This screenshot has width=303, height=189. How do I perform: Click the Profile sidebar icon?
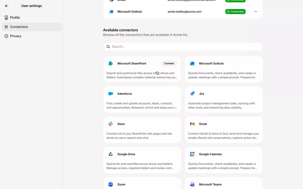(x=6, y=18)
